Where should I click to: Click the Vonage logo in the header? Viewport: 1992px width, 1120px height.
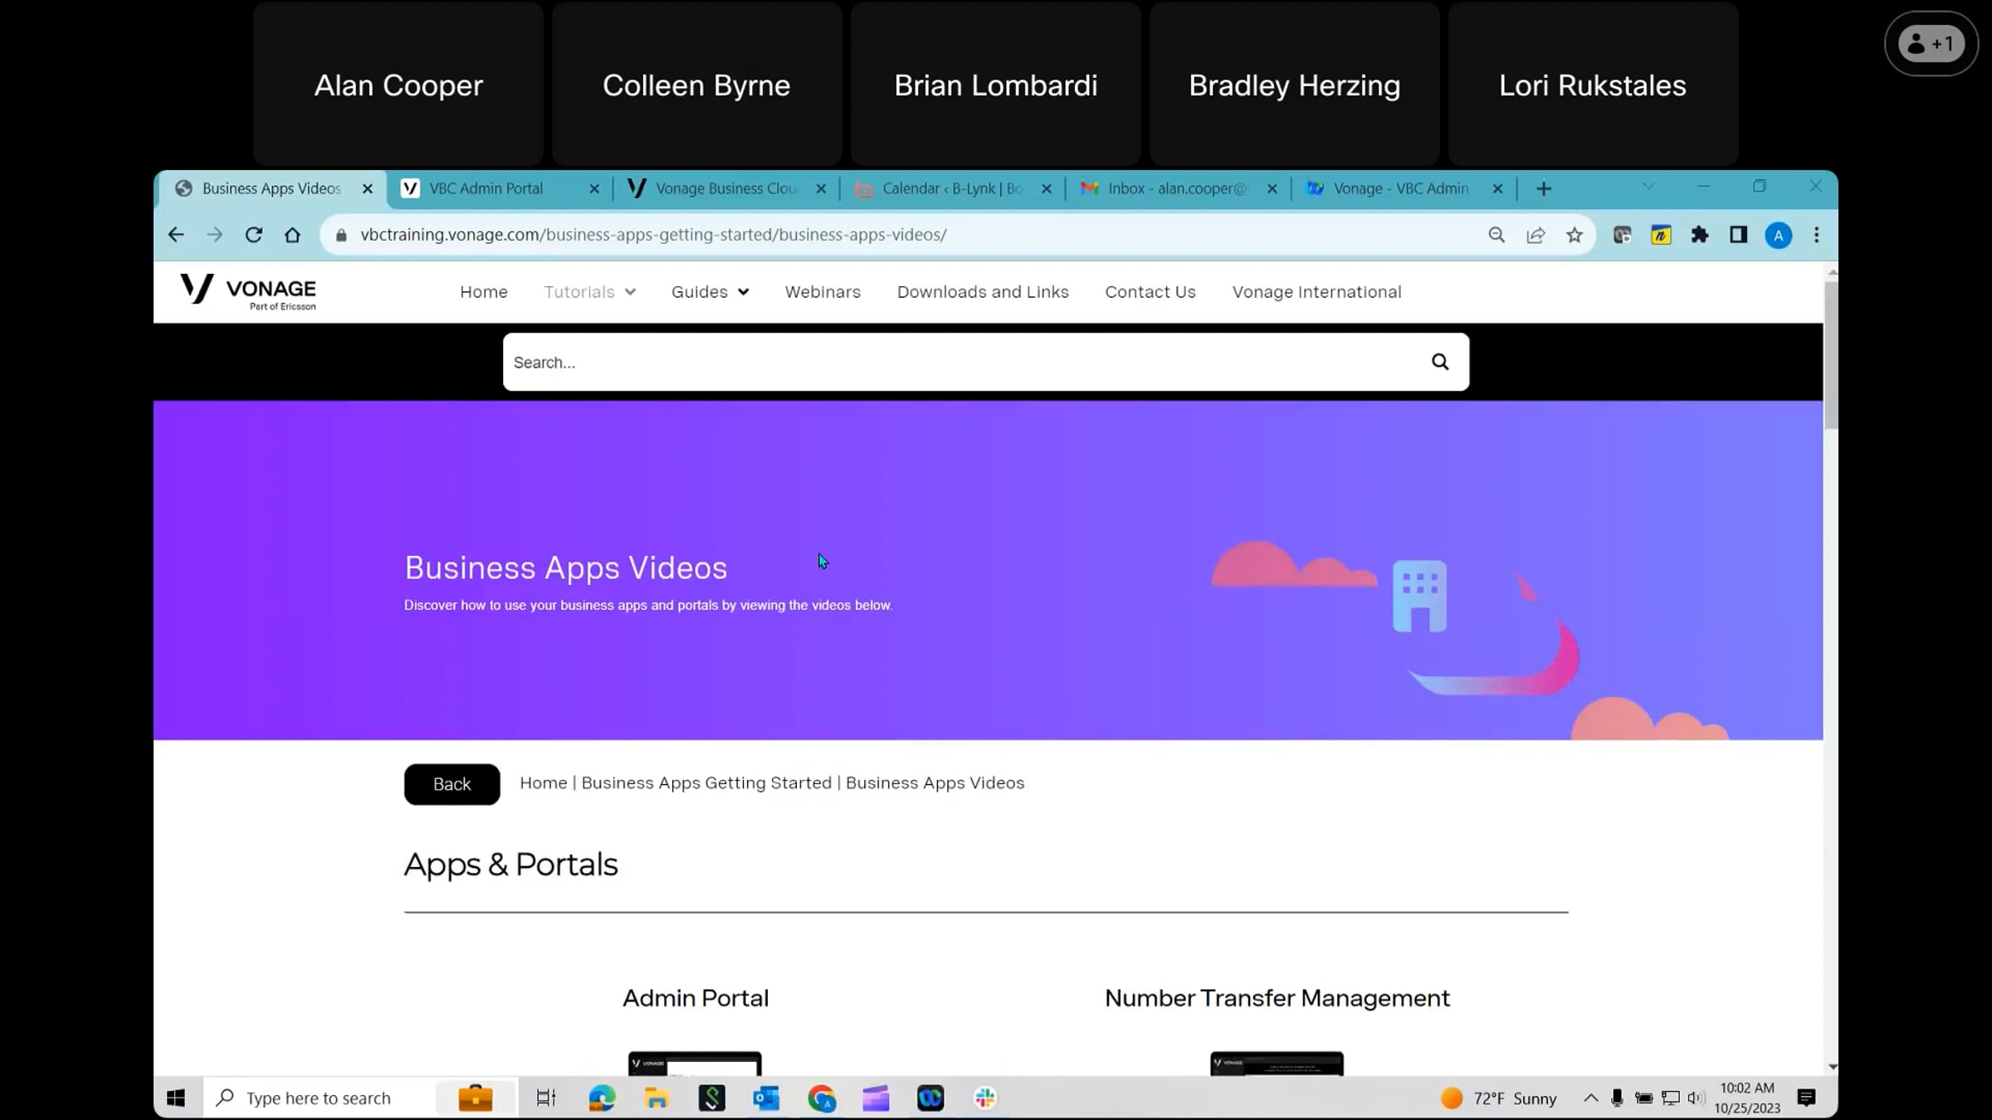(247, 291)
